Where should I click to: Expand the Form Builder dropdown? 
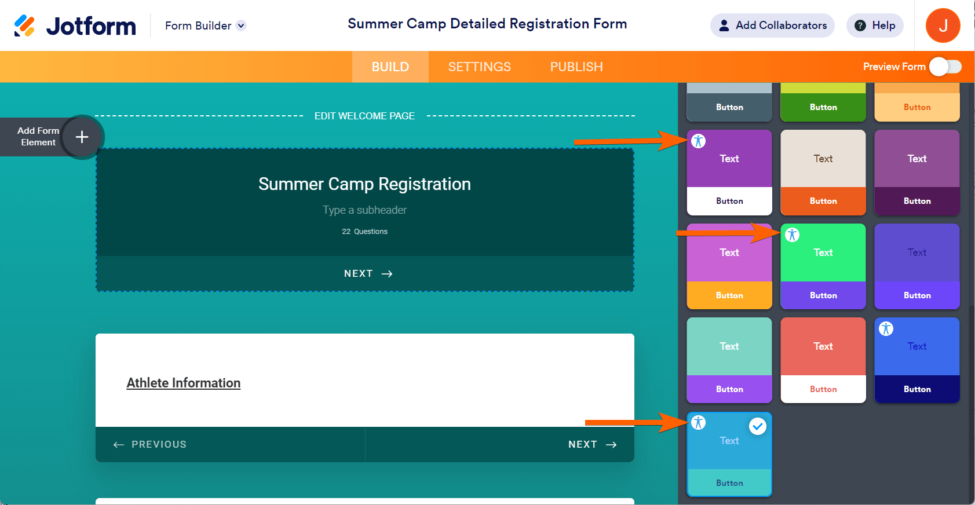[242, 25]
